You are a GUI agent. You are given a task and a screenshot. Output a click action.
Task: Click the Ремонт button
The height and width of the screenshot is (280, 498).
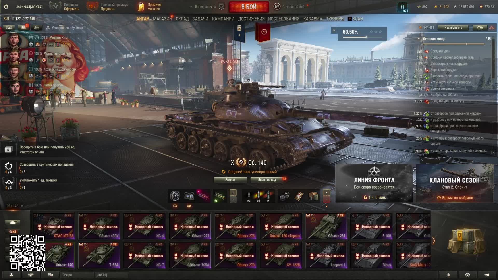(230, 180)
